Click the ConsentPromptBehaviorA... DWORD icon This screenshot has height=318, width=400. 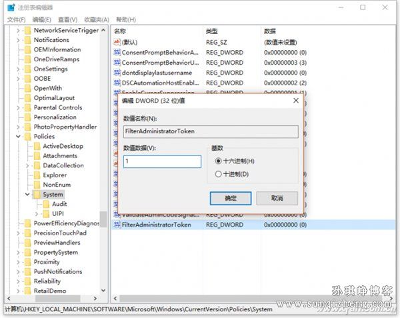coord(117,53)
